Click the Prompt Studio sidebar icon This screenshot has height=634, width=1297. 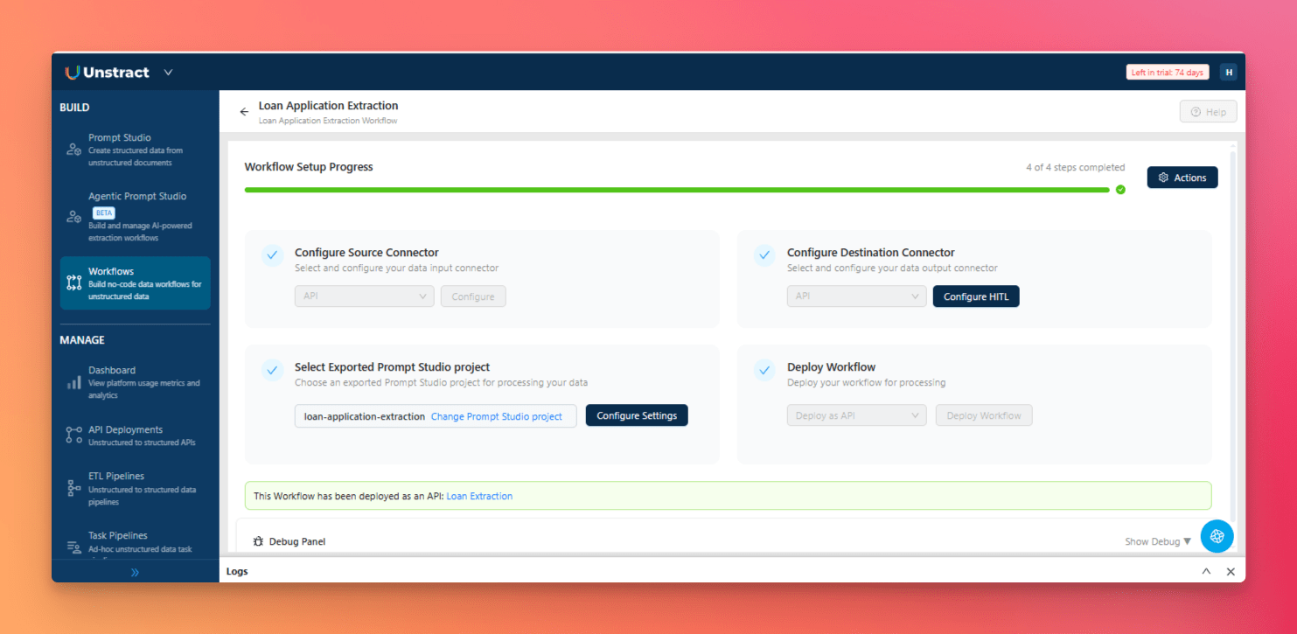coord(74,150)
